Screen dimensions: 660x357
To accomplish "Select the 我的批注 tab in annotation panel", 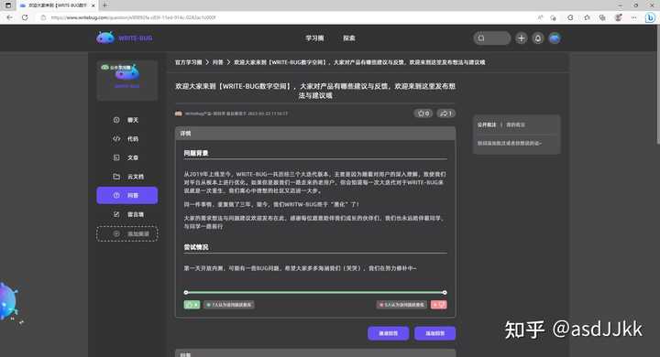I will pos(515,124).
